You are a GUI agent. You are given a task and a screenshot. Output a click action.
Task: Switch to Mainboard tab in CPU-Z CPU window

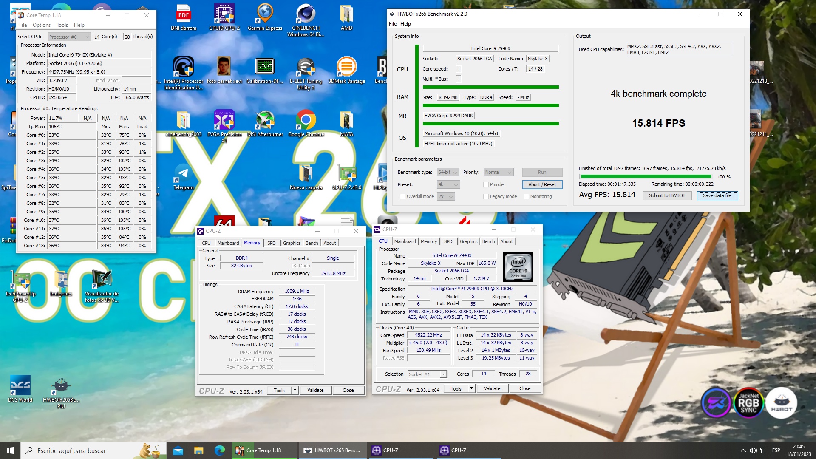point(405,241)
